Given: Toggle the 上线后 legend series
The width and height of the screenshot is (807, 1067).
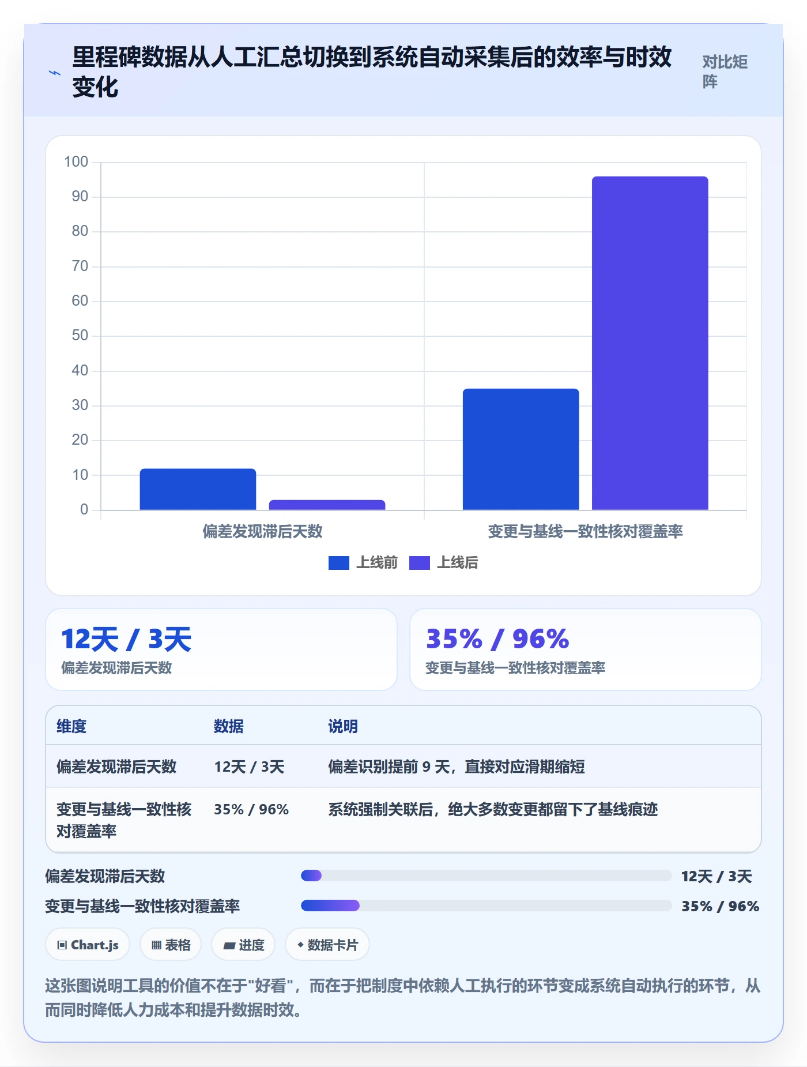Looking at the screenshot, I should (x=444, y=562).
